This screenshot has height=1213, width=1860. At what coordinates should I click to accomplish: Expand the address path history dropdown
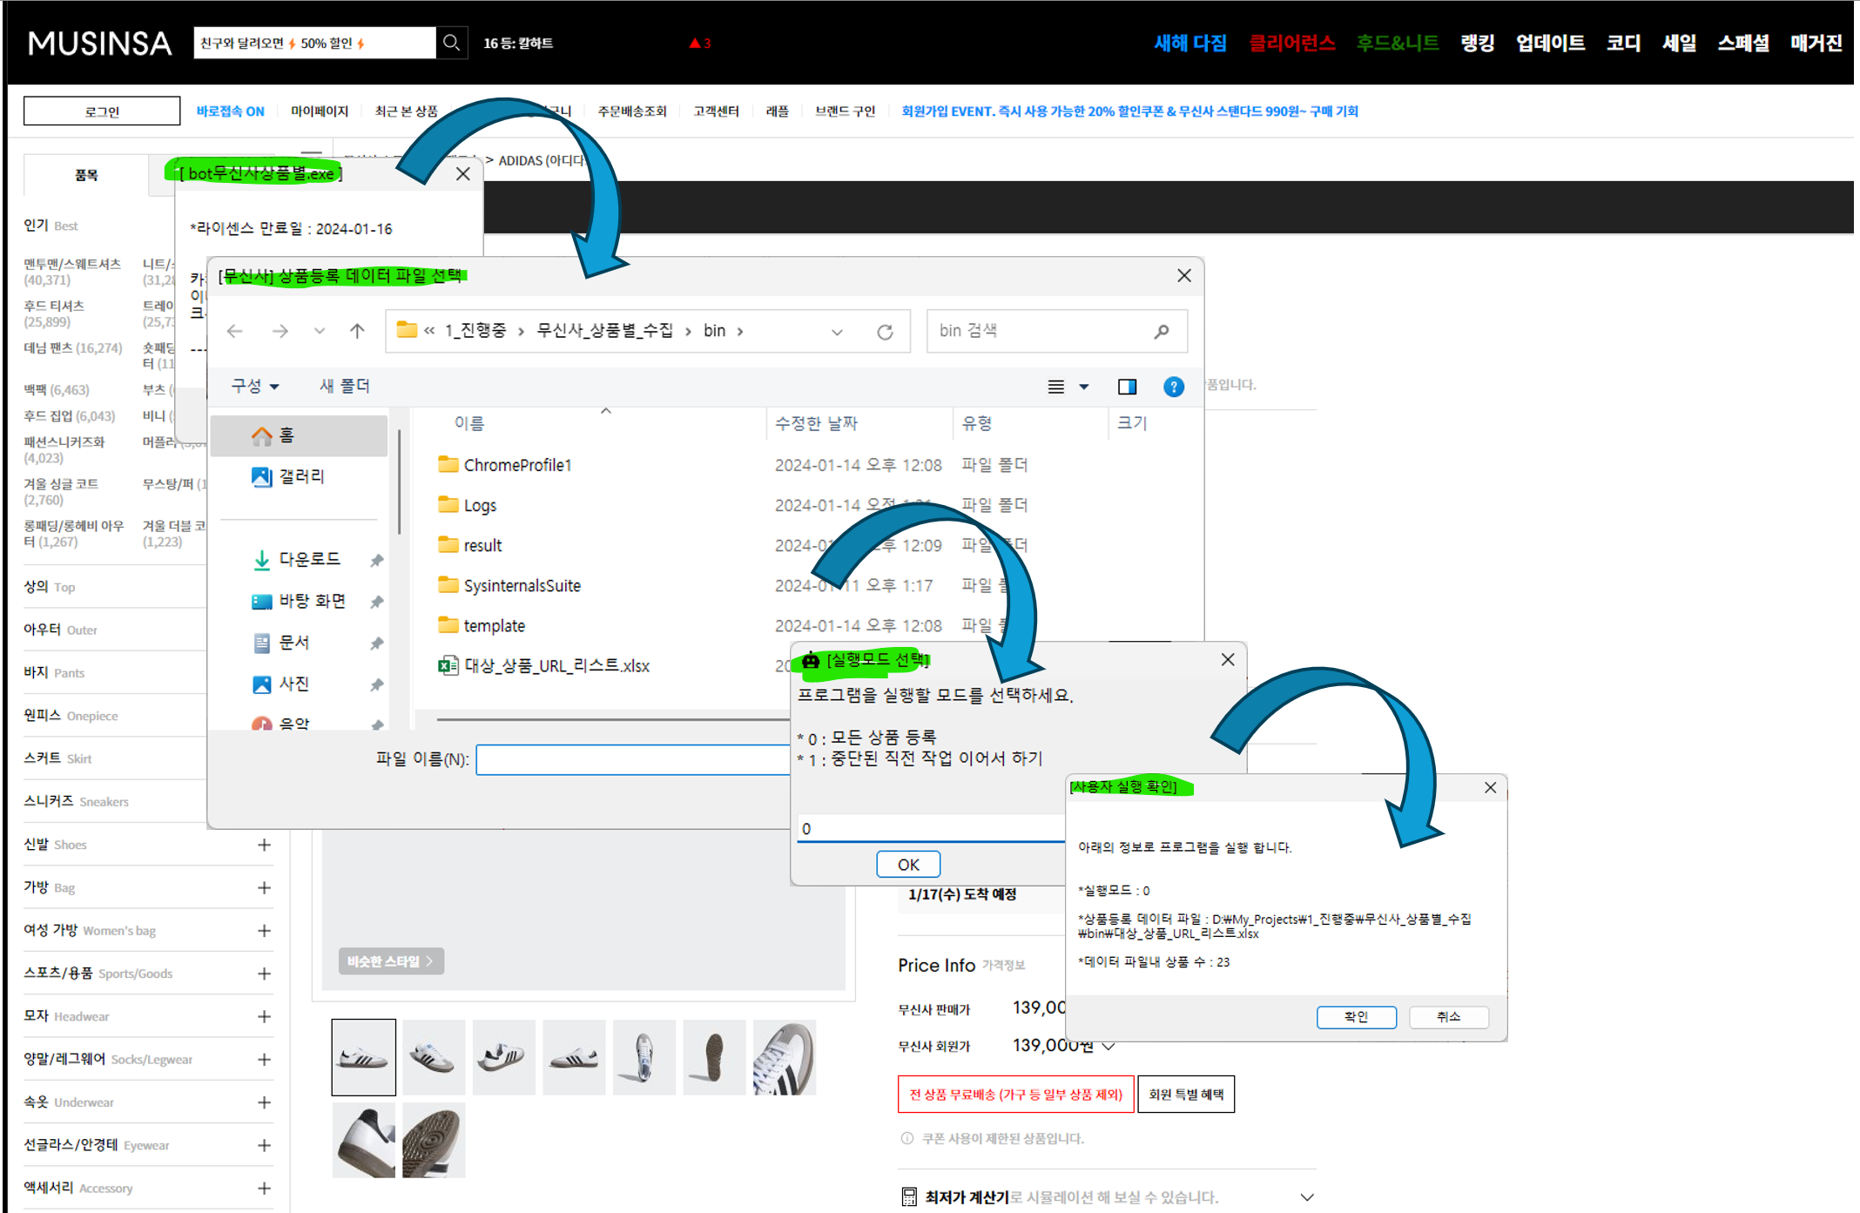point(837,332)
